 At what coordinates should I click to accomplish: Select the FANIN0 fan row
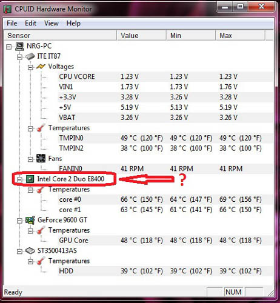tap(165, 169)
